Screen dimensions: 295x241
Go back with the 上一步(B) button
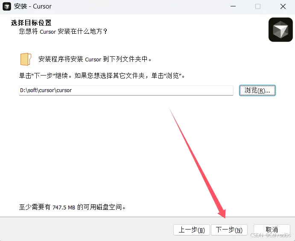[192, 230]
